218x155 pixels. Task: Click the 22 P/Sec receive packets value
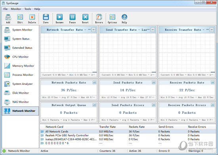coord(187,90)
